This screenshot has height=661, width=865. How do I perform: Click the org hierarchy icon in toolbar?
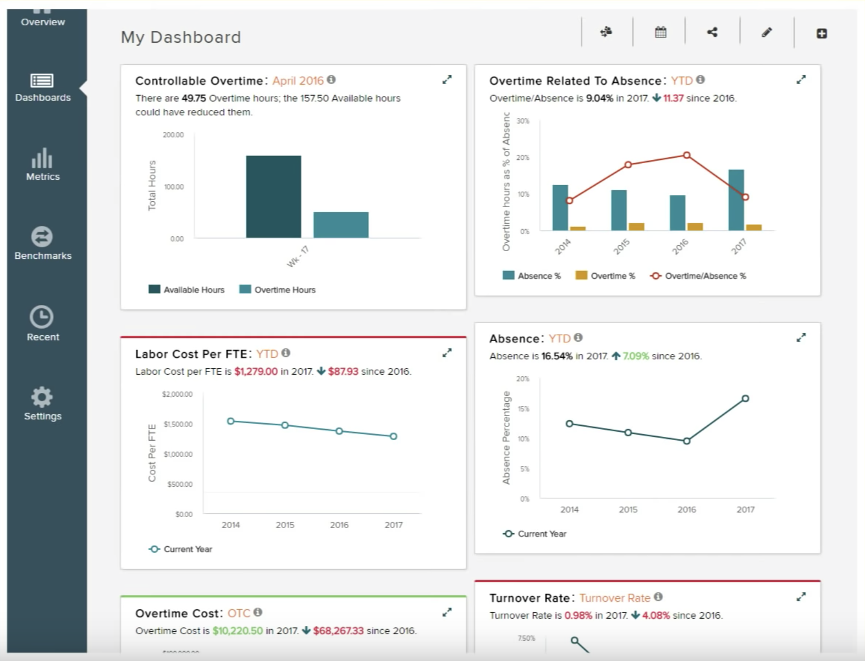pyautogui.click(x=606, y=32)
